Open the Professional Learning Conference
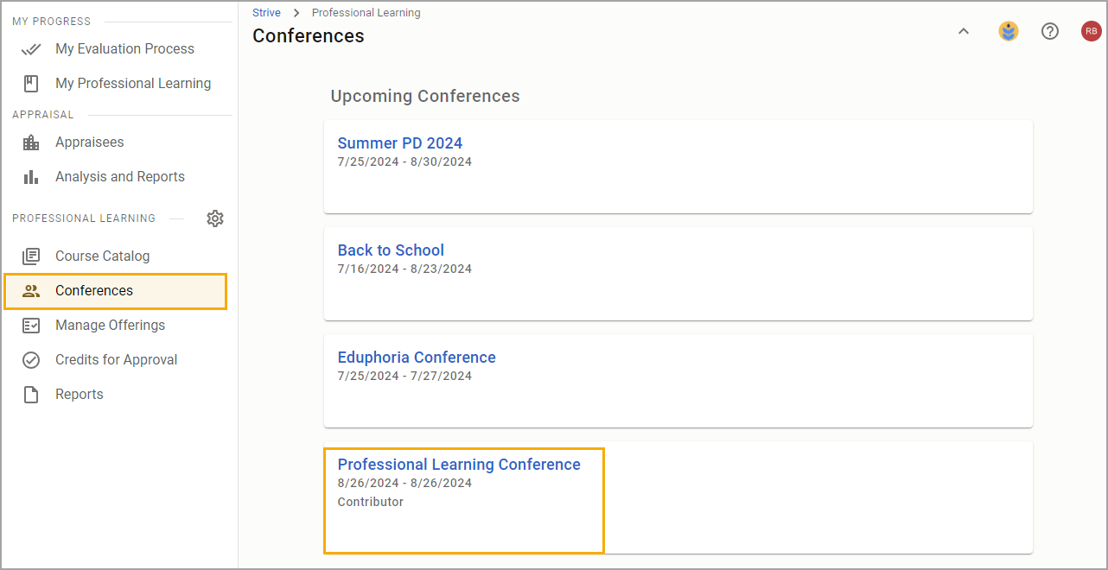1108x570 pixels. point(459,465)
